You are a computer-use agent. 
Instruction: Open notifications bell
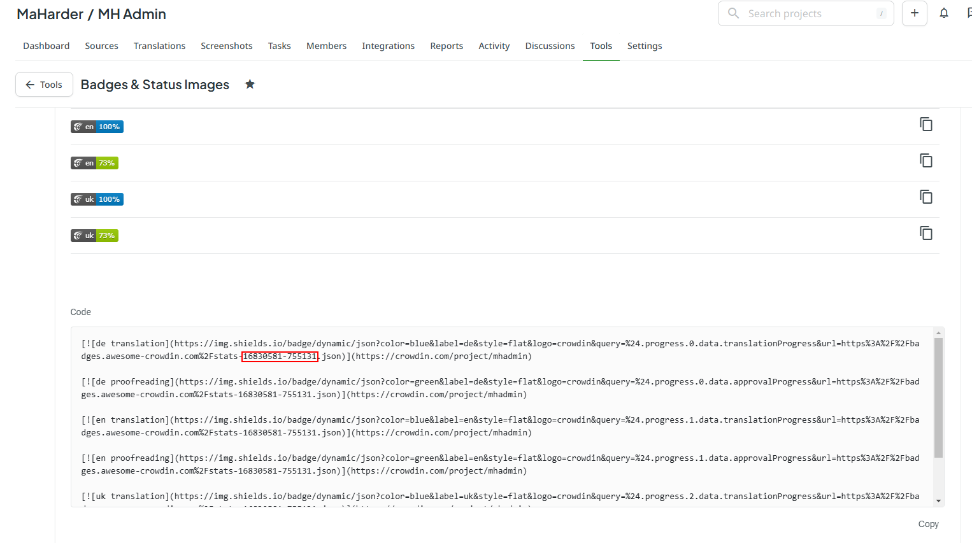(944, 13)
